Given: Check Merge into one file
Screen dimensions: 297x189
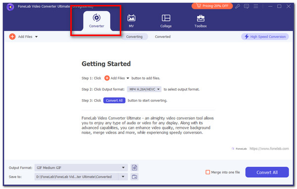Looking at the screenshot, I should (208, 172).
